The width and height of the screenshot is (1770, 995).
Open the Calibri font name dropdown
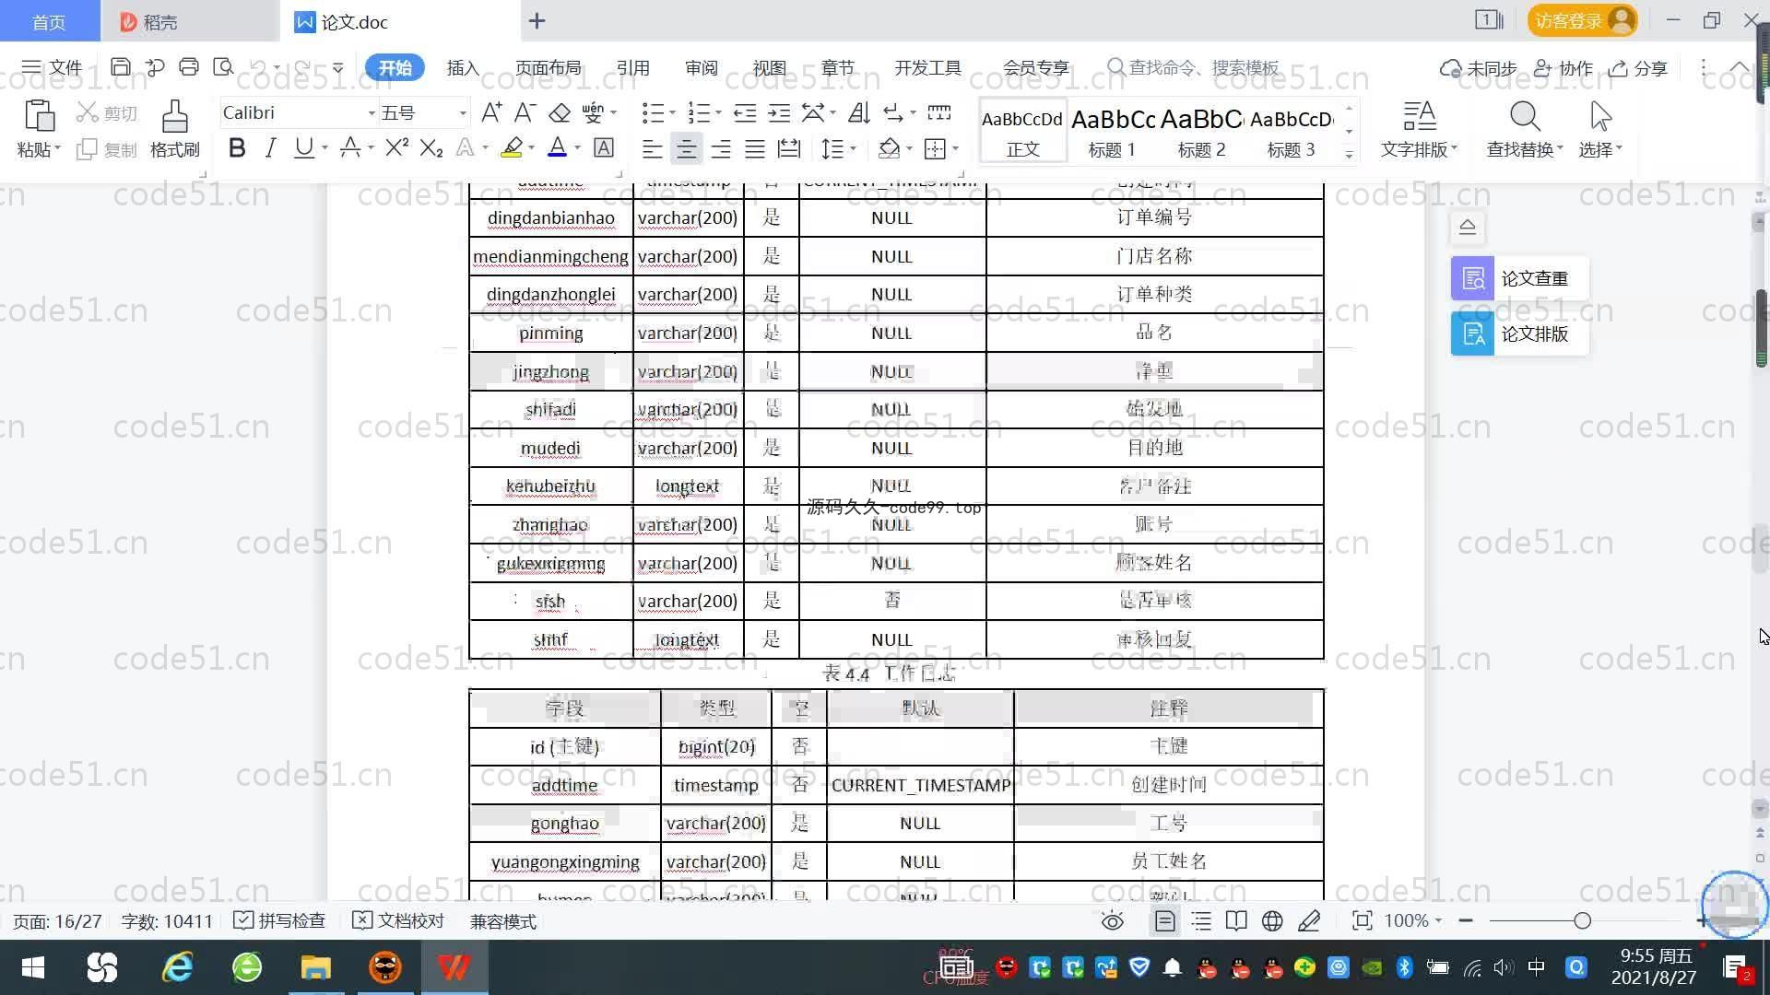372,113
